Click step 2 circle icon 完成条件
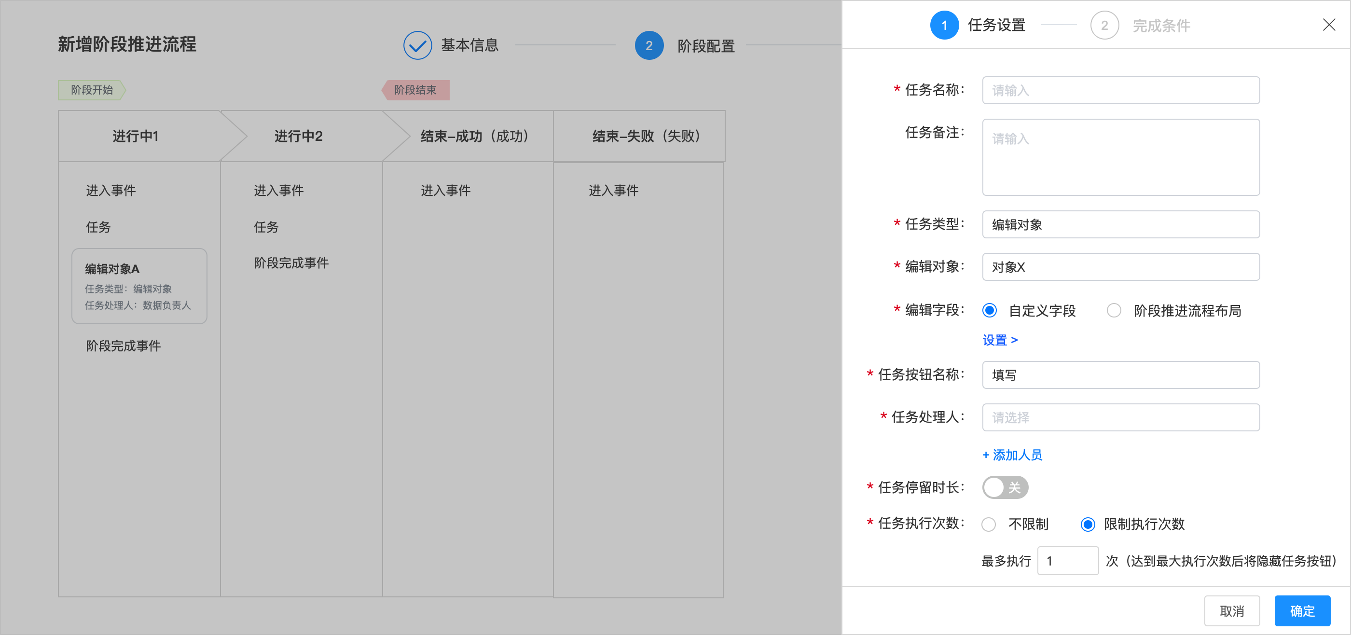 [1104, 25]
